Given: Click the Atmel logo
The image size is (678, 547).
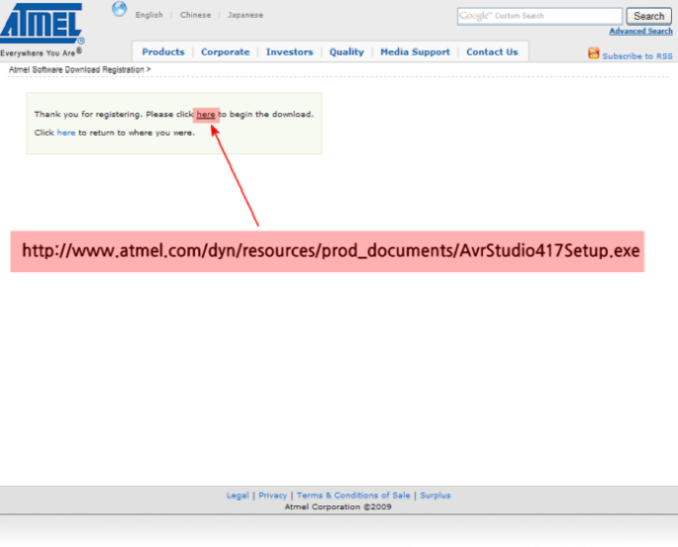Looking at the screenshot, I should [42, 24].
